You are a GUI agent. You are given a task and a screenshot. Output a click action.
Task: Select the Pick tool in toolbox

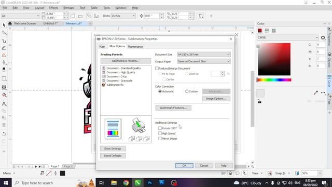click(4, 25)
